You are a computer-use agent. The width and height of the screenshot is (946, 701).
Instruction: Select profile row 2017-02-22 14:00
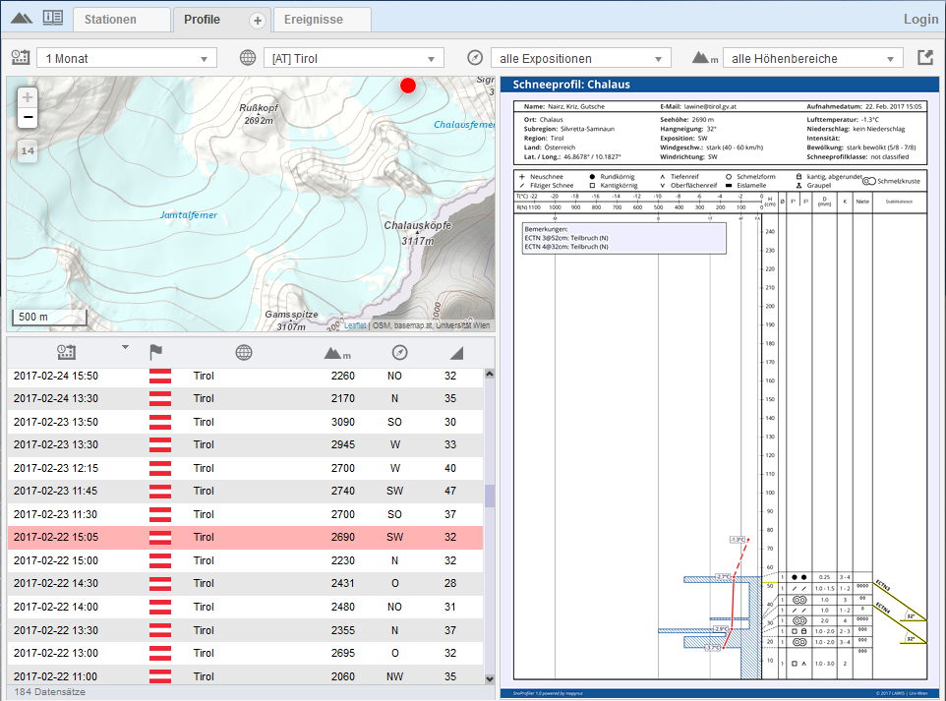pos(245,607)
